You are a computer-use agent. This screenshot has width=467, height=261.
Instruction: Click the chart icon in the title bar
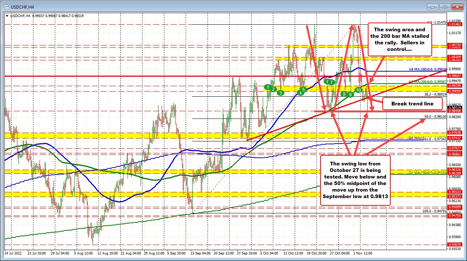[7, 6]
